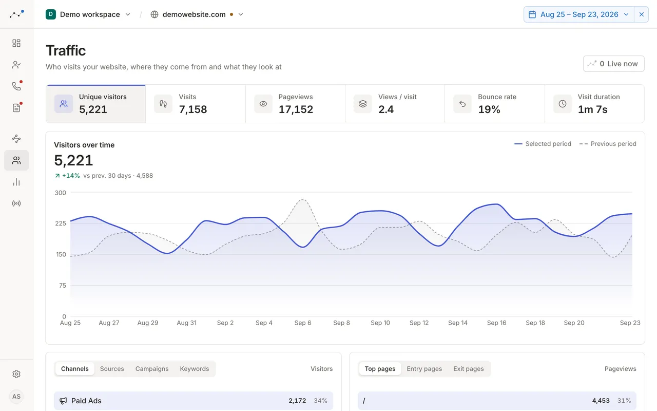The width and height of the screenshot is (657, 411).
Task: Open the phone calls icon in sidebar
Action: click(16, 86)
